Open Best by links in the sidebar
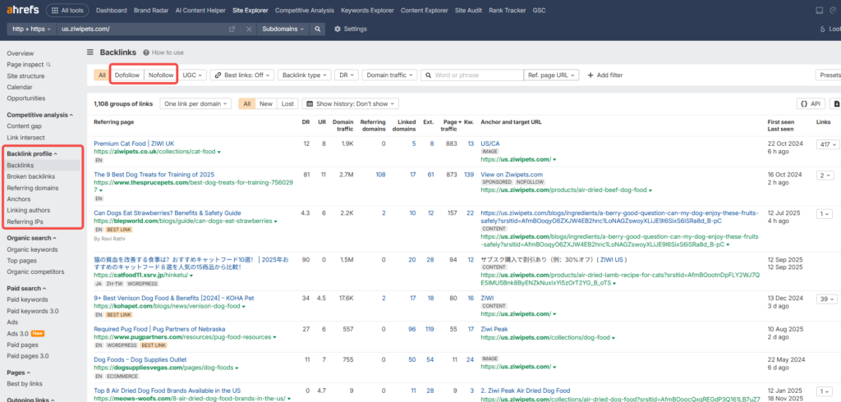The image size is (841, 402). (25, 384)
